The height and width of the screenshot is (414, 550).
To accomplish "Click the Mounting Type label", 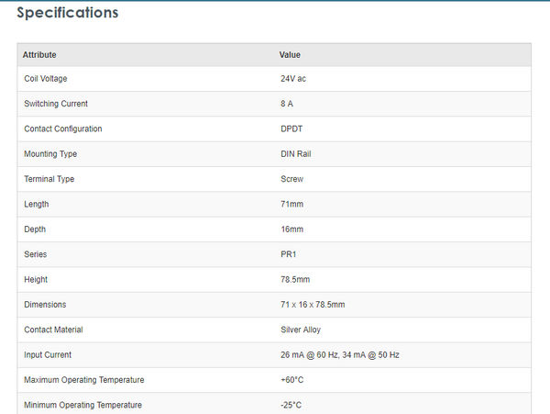I will (x=50, y=154).
